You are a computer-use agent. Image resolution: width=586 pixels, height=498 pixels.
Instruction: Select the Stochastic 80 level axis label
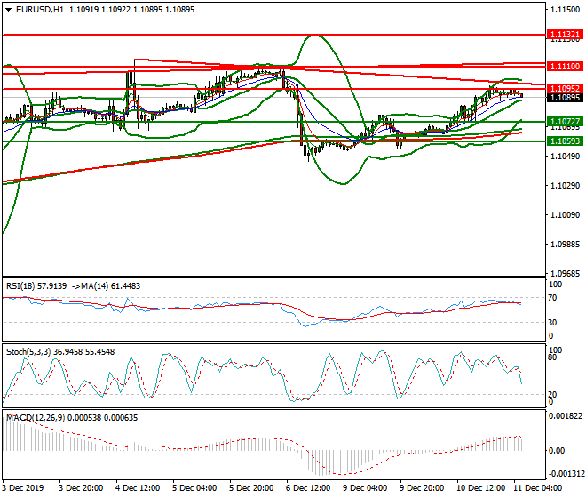tap(553, 357)
